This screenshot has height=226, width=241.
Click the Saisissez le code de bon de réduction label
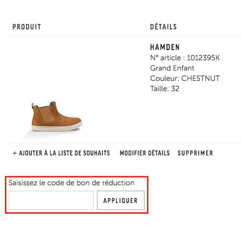point(72,183)
